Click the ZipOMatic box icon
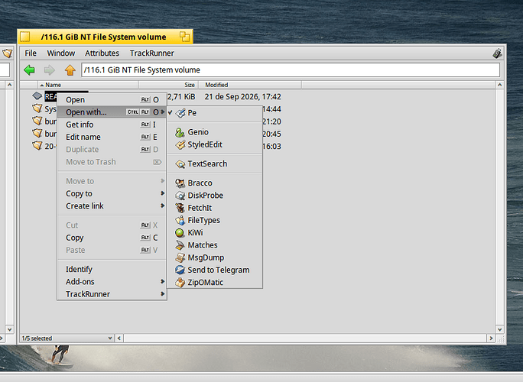This screenshot has width=523, height=382. (x=180, y=283)
